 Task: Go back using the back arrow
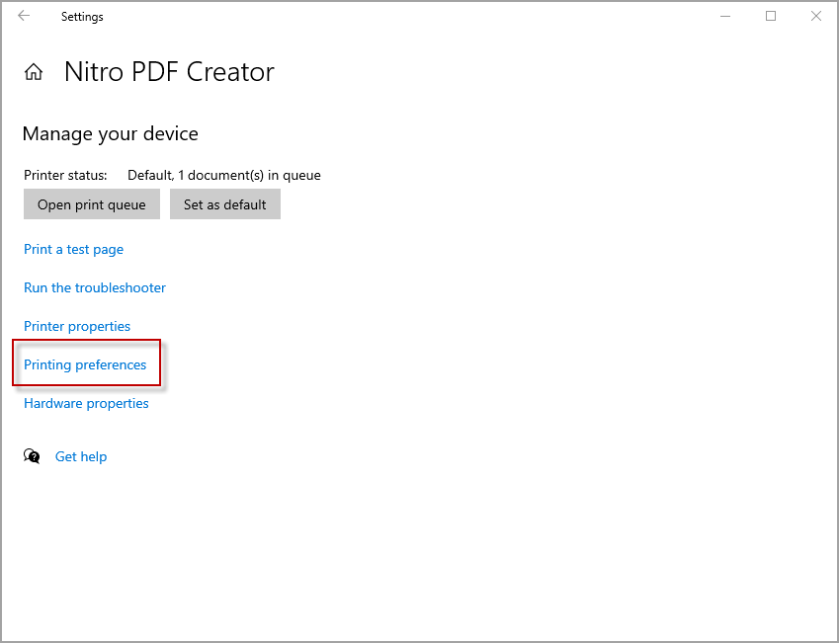pos(24,16)
